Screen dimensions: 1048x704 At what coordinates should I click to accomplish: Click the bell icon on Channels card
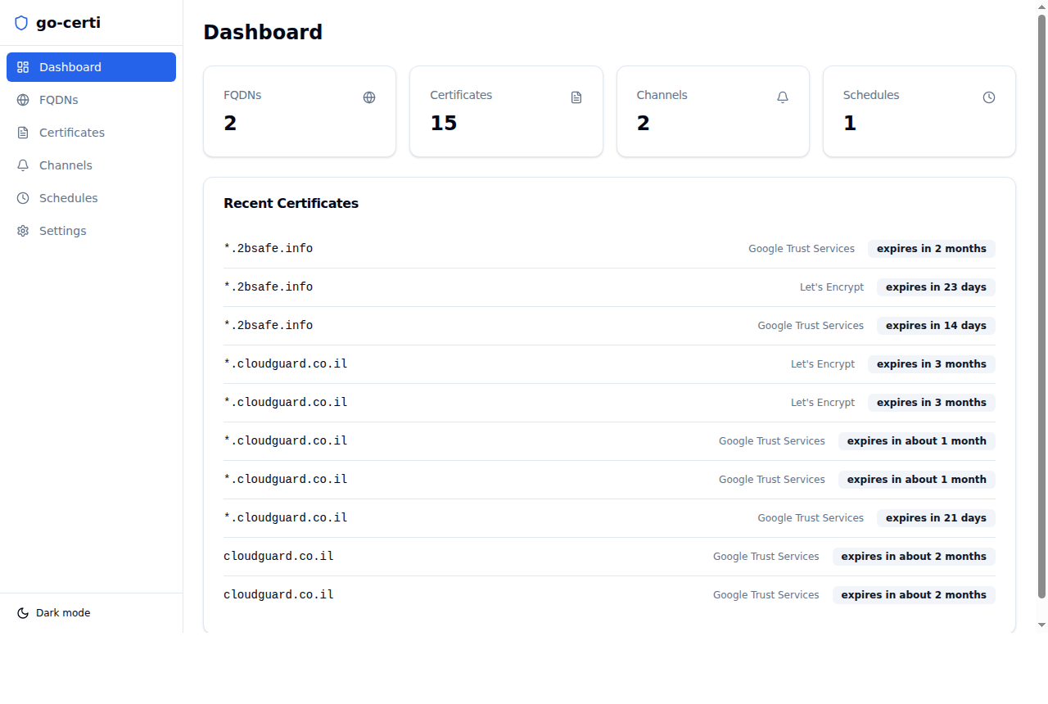pyautogui.click(x=783, y=97)
